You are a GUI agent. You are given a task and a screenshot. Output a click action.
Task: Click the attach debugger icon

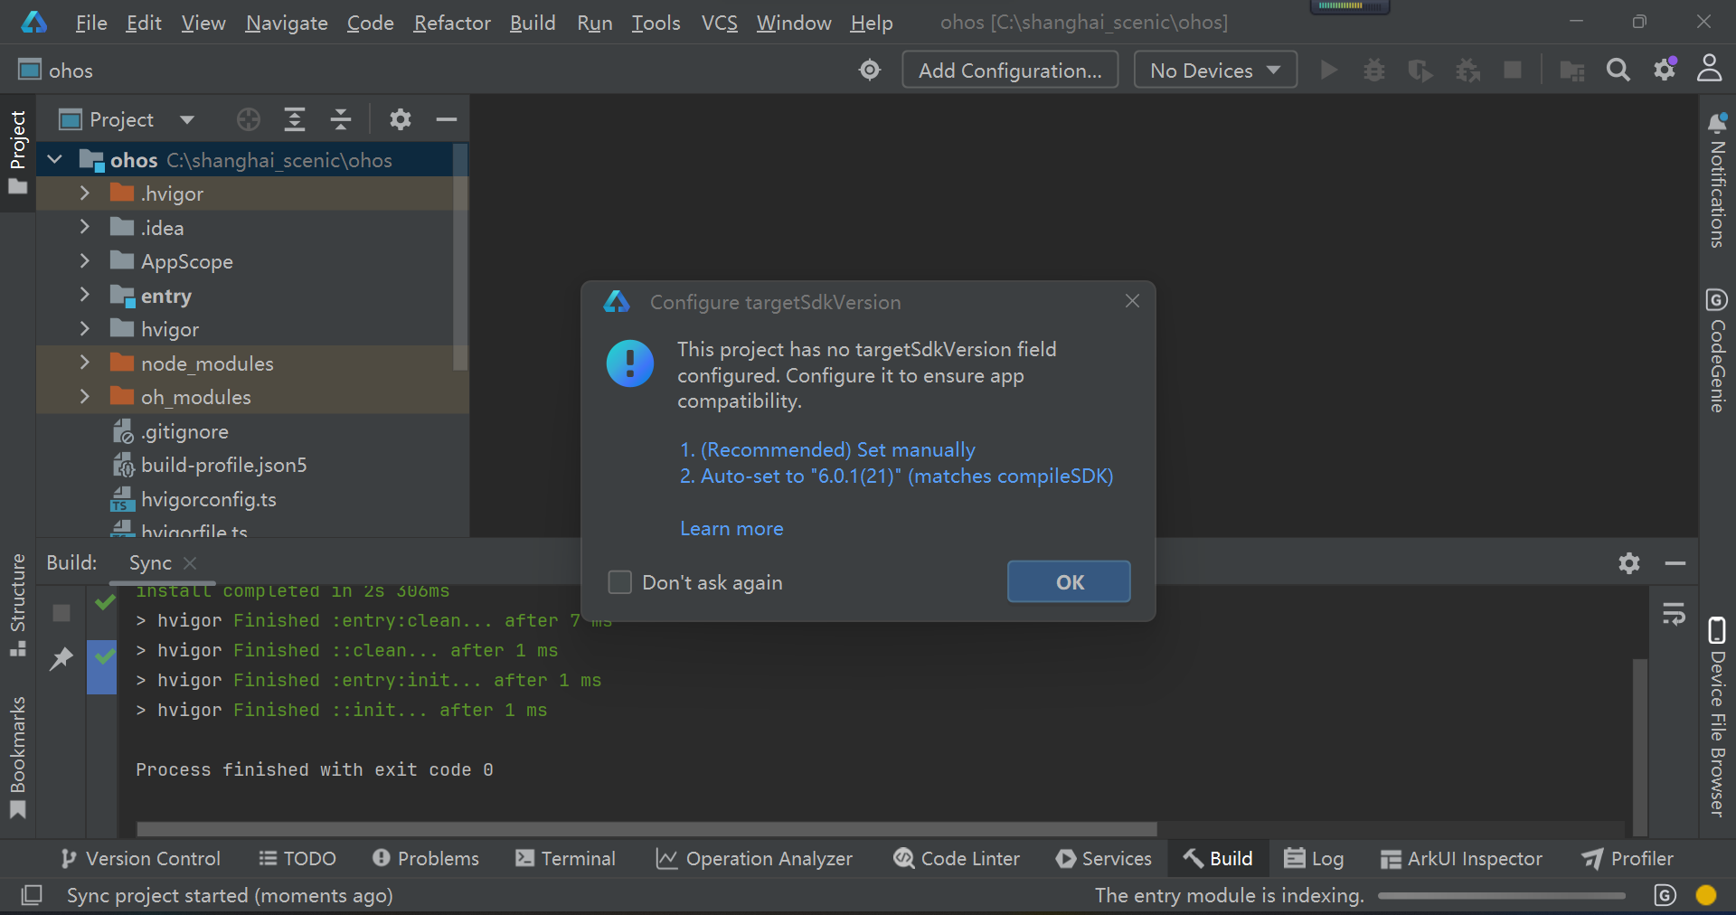coord(1467,70)
